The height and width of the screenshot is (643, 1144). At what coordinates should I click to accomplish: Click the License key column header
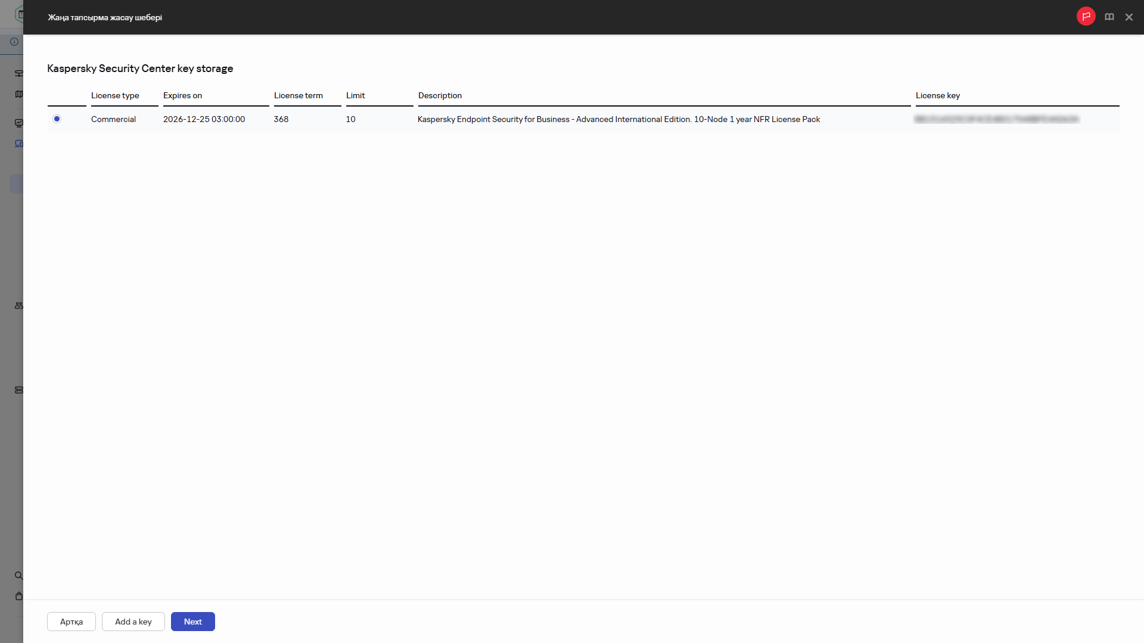[937, 95]
